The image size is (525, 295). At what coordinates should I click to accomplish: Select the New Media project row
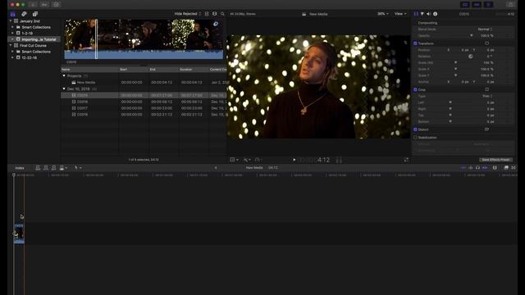pos(144,82)
